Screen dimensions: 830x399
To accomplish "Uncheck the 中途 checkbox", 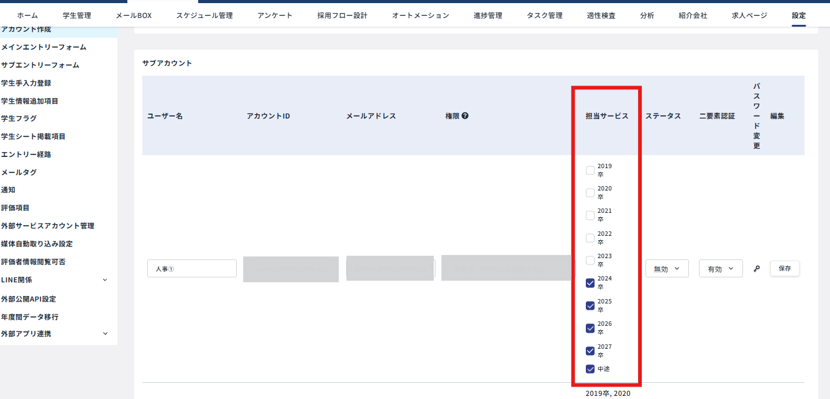I will (590, 369).
